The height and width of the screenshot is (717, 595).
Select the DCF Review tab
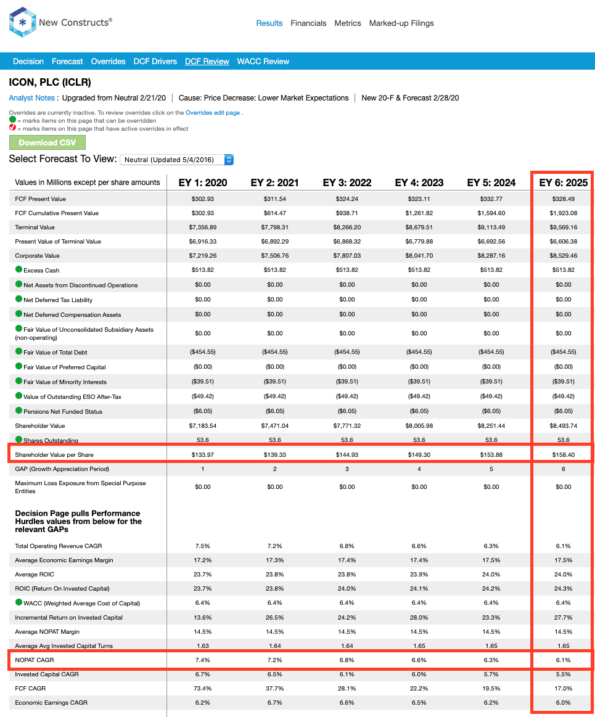pyautogui.click(x=207, y=61)
